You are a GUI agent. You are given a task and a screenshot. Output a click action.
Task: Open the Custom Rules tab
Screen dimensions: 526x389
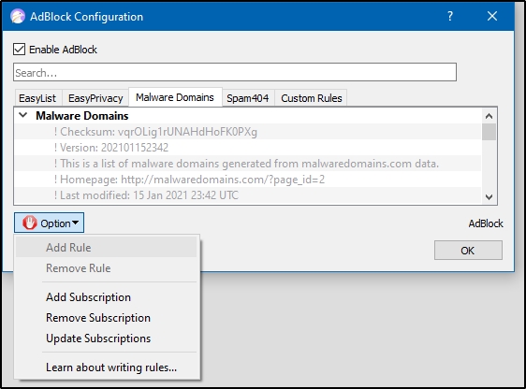312,98
